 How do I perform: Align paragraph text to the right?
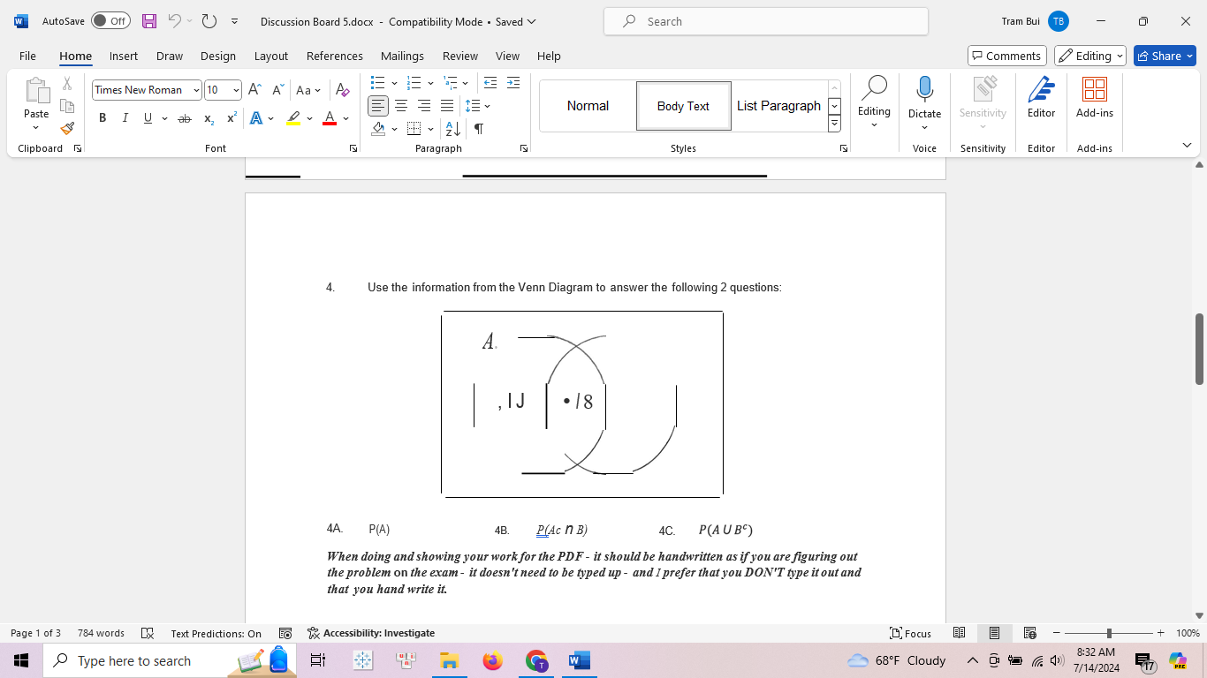(424, 106)
